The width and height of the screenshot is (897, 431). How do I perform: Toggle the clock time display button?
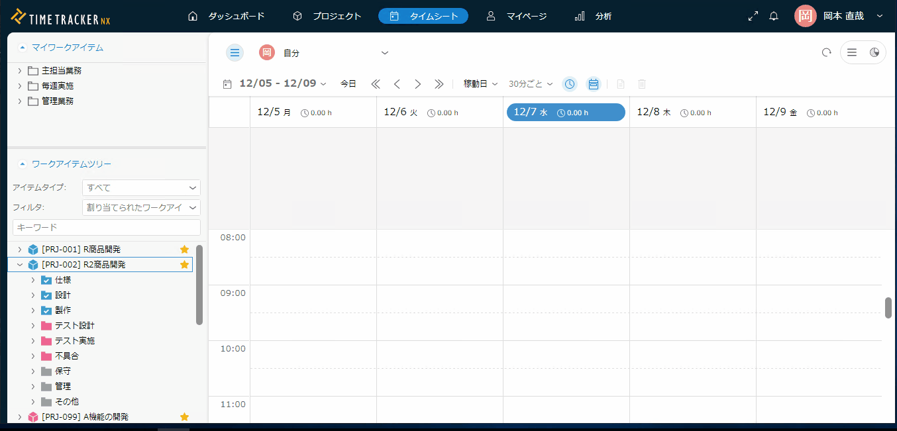click(x=570, y=84)
